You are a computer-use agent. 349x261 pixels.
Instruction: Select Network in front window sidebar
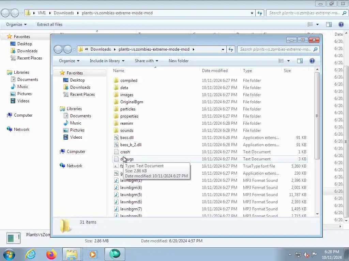[x=71, y=166]
